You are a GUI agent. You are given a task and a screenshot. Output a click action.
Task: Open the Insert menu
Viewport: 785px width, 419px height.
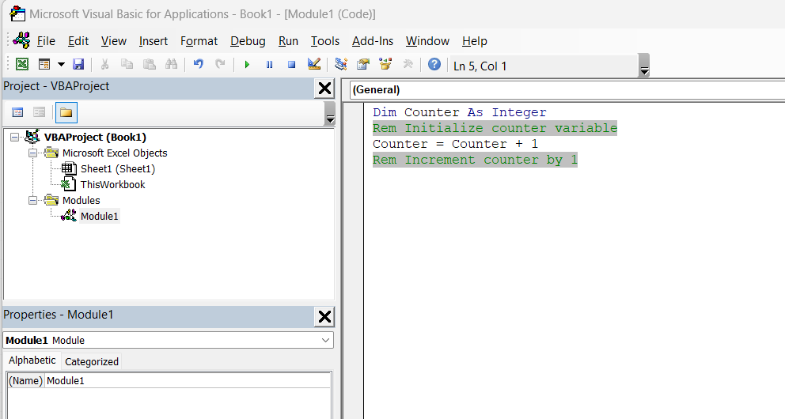coord(154,41)
